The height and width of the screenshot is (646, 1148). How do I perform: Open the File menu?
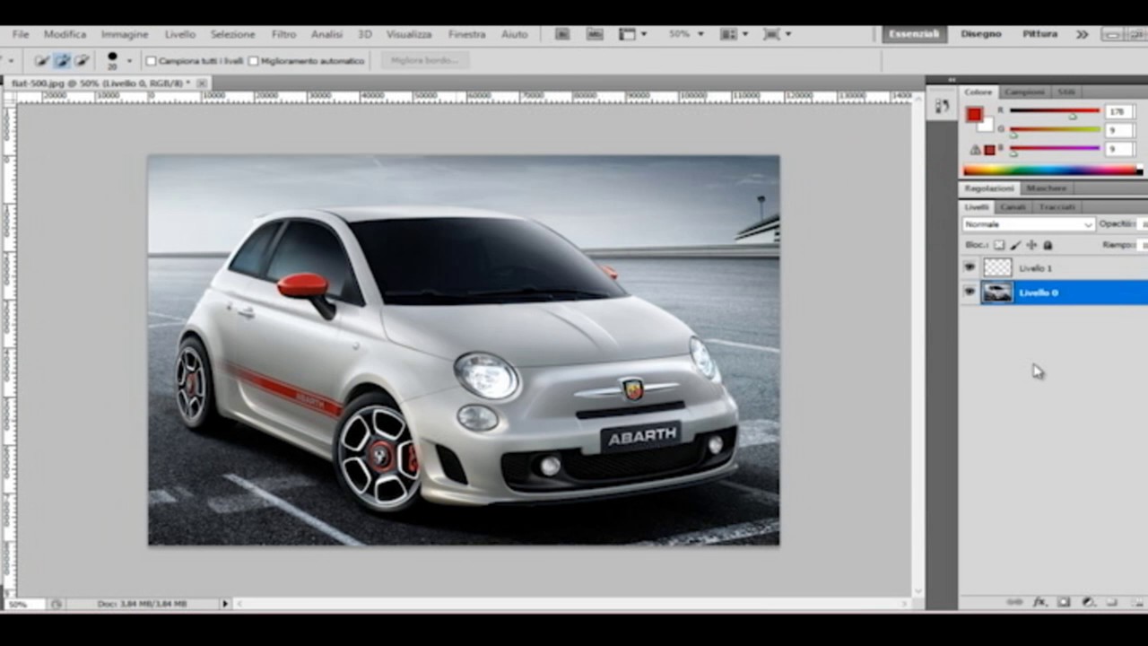click(x=21, y=34)
